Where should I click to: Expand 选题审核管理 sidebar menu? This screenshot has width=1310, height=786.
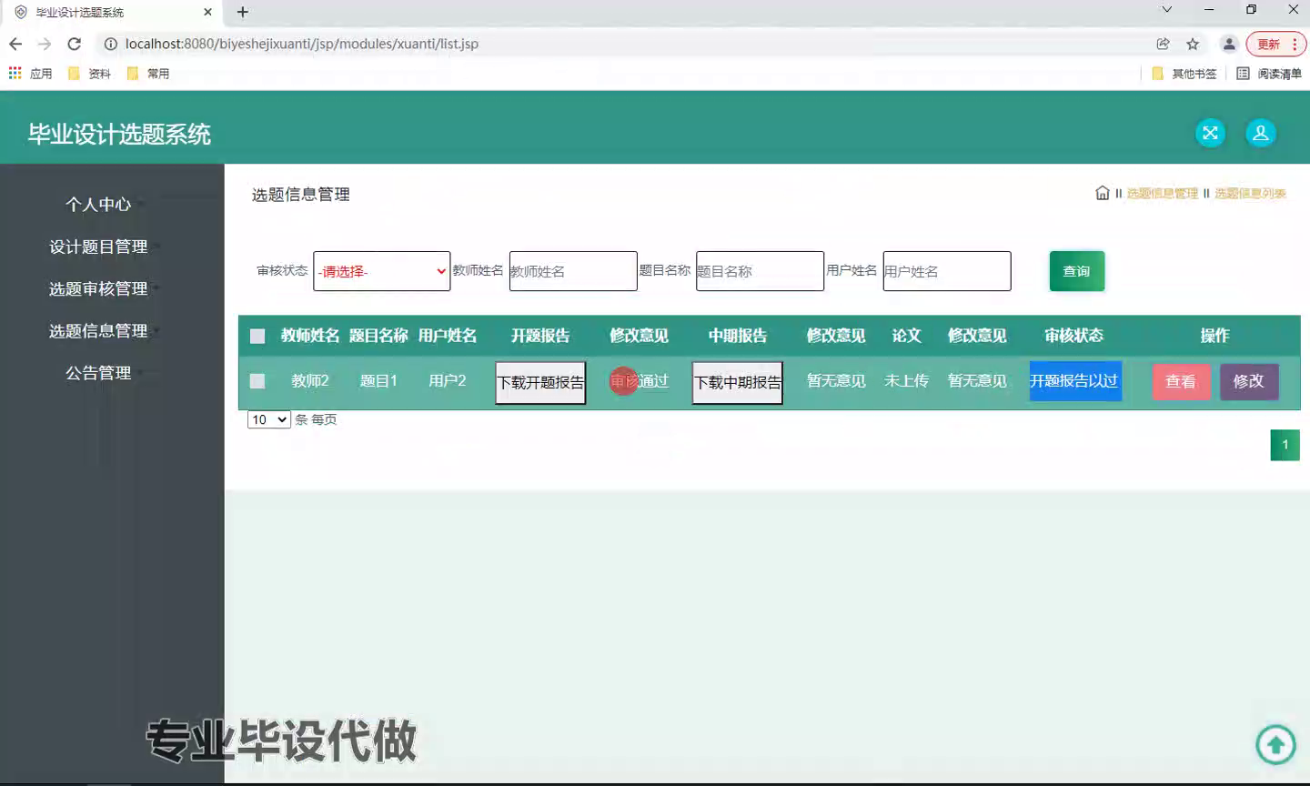tap(98, 288)
